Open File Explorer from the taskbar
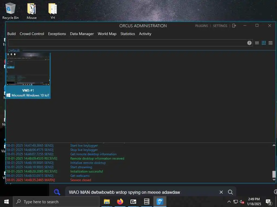Image resolution: width=277 pixels, height=207 pixels. [107, 202]
